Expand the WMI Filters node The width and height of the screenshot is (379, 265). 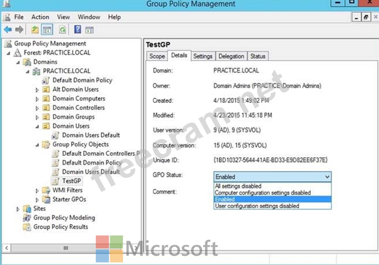(x=37, y=191)
